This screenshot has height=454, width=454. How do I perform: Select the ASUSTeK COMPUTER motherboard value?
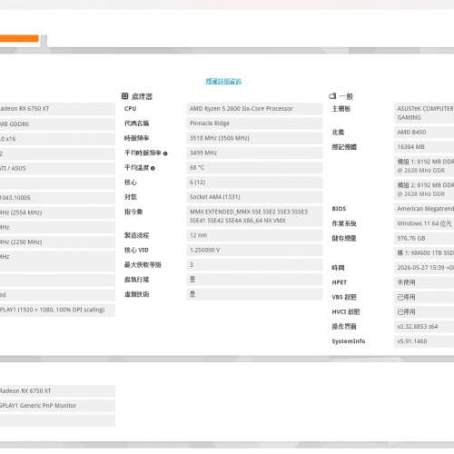424,113
